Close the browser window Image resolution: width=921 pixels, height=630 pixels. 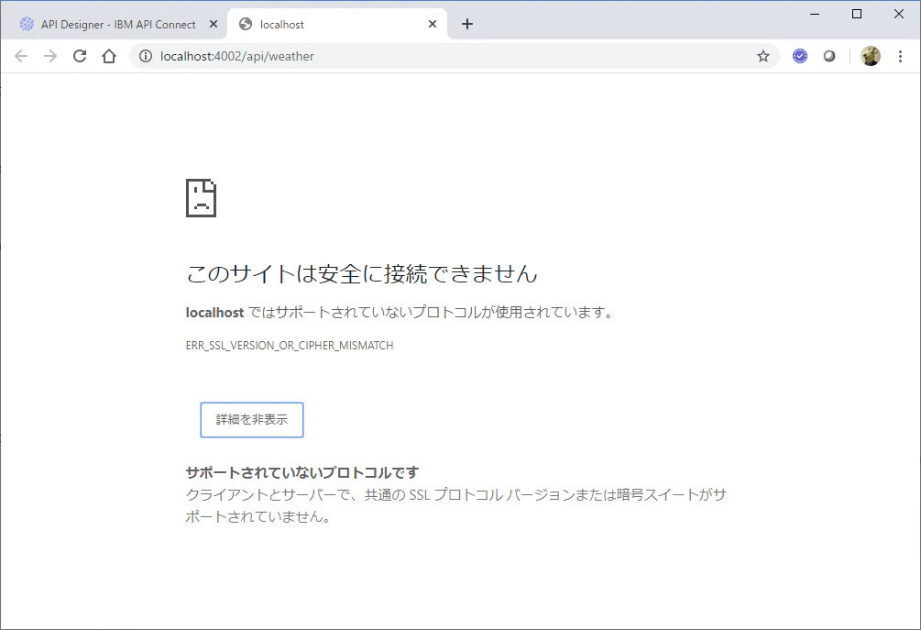899,14
